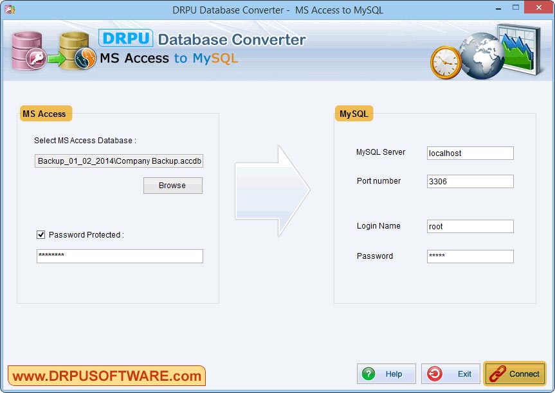Click the MS Access database path field
The width and height of the screenshot is (555, 393).
coord(119,161)
